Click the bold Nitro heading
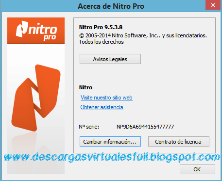Screen dimensions: 222x181 coord(85,87)
